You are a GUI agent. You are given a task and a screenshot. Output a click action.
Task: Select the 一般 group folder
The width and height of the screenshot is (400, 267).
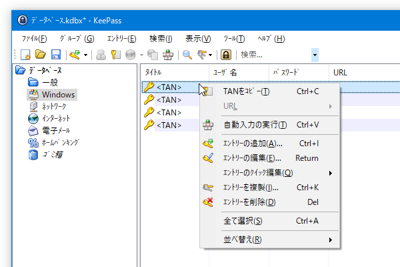(50, 82)
